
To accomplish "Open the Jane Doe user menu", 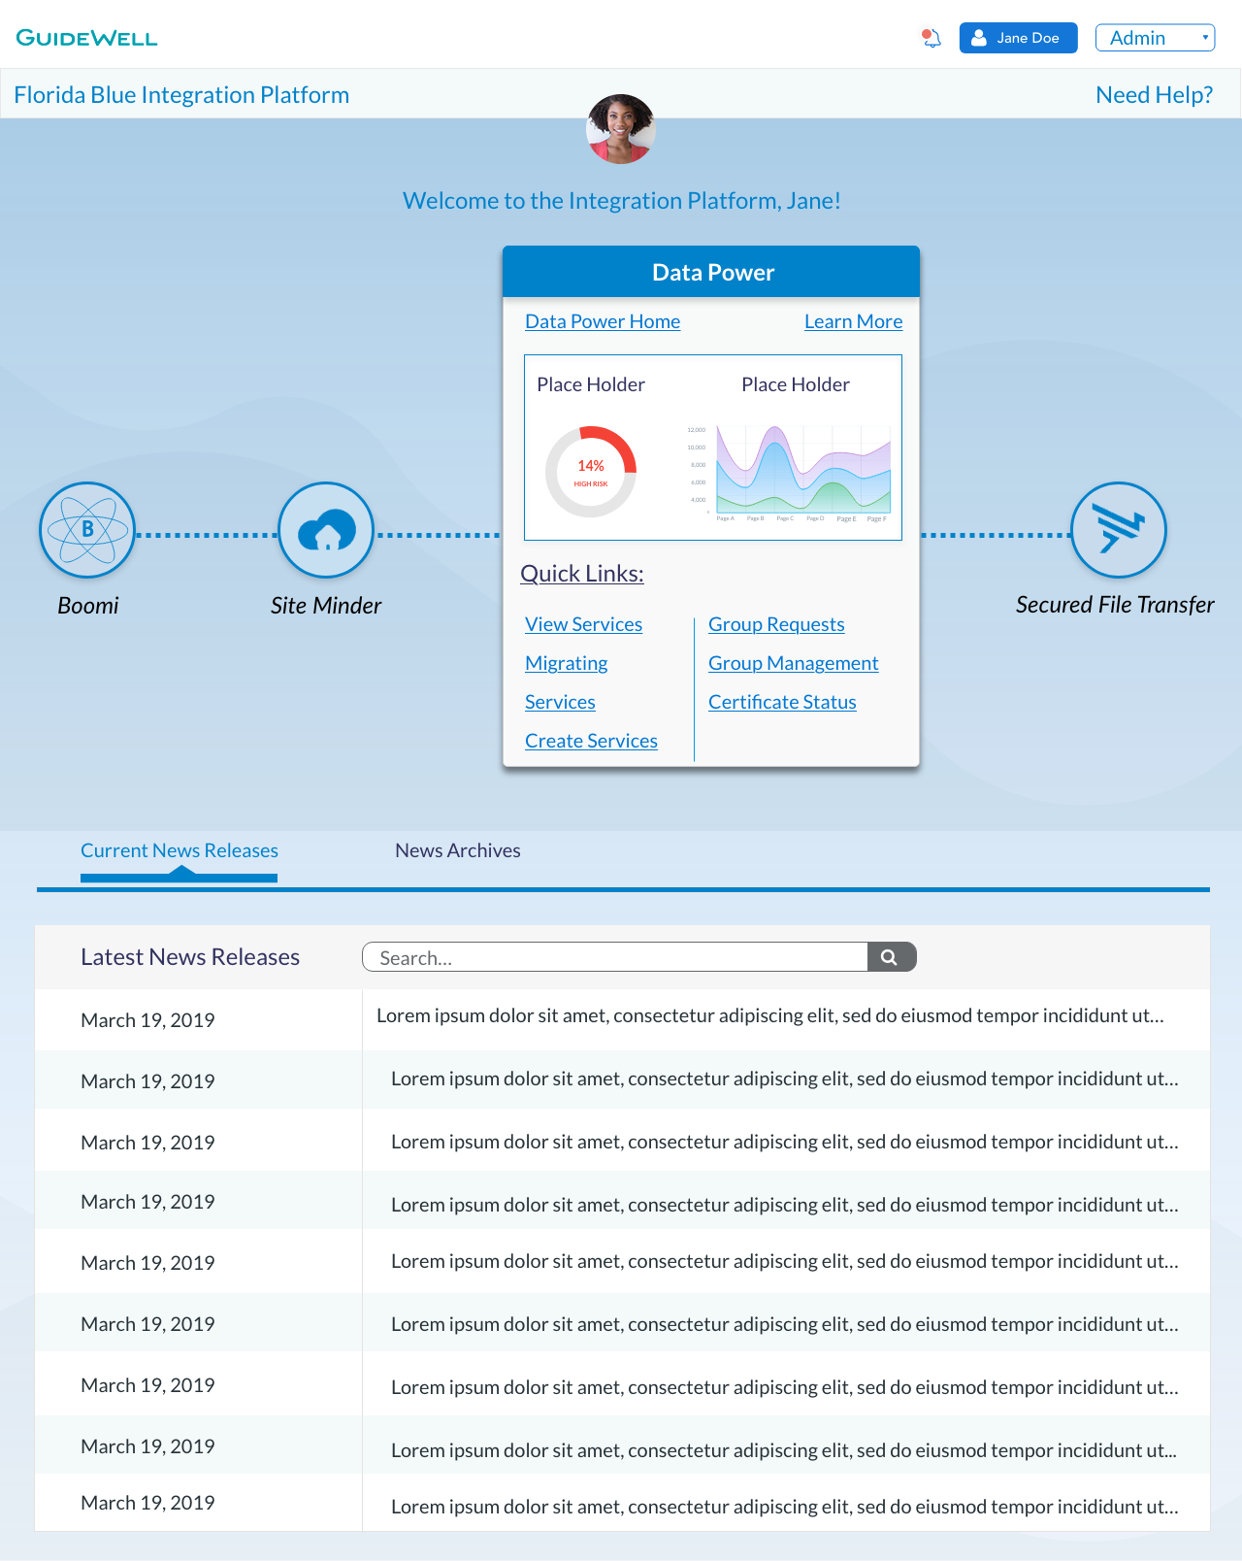I will click(x=1018, y=38).
